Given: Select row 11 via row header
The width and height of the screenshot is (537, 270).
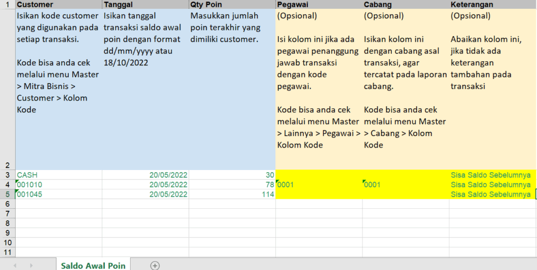Looking at the screenshot, I should point(7,252).
